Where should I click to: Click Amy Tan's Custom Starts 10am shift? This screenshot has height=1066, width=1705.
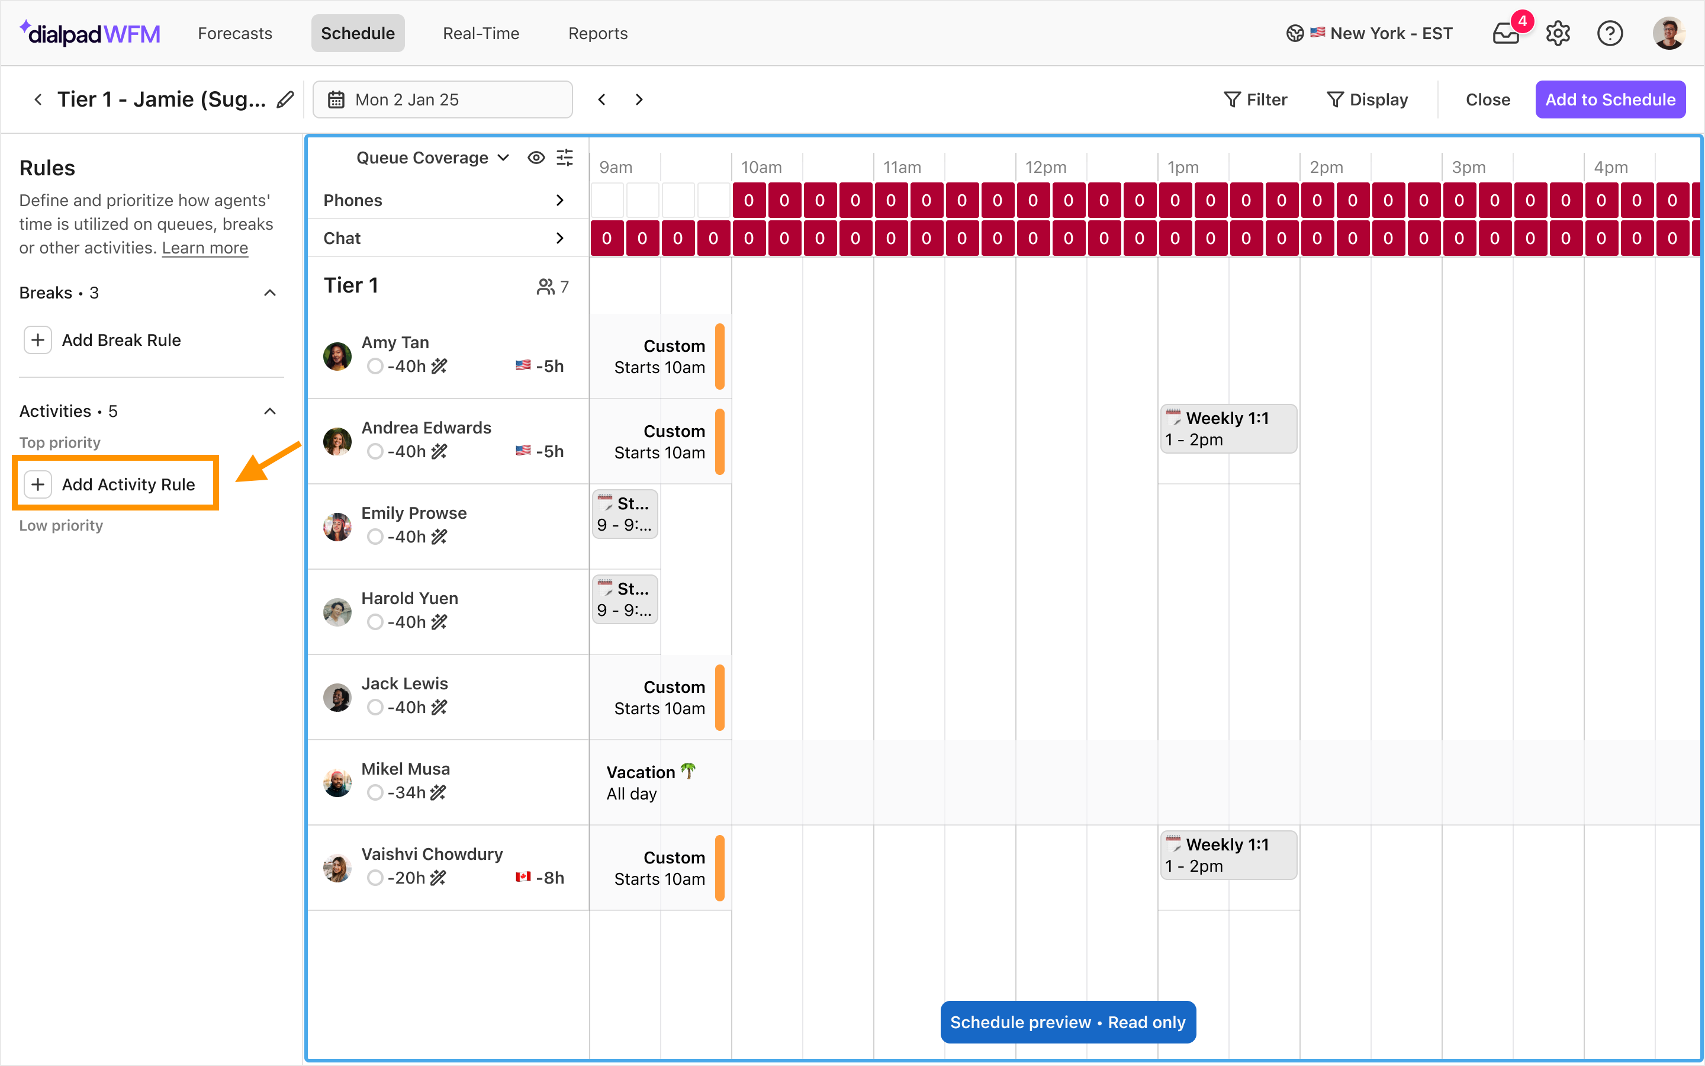(660, 357)
